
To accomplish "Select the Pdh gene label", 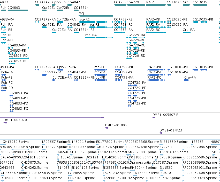I will (4, 8).
